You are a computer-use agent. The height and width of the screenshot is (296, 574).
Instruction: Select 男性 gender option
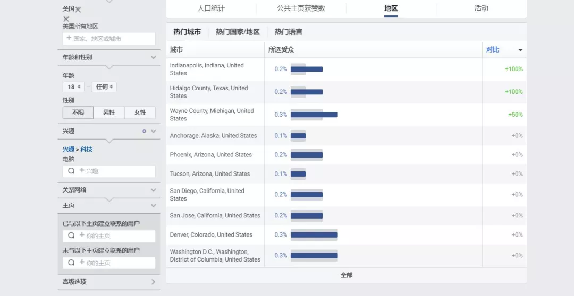click(109, 112)
